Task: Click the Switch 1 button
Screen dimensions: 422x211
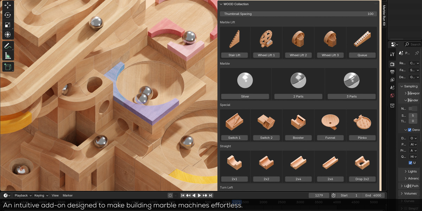Action: (234, 138)
